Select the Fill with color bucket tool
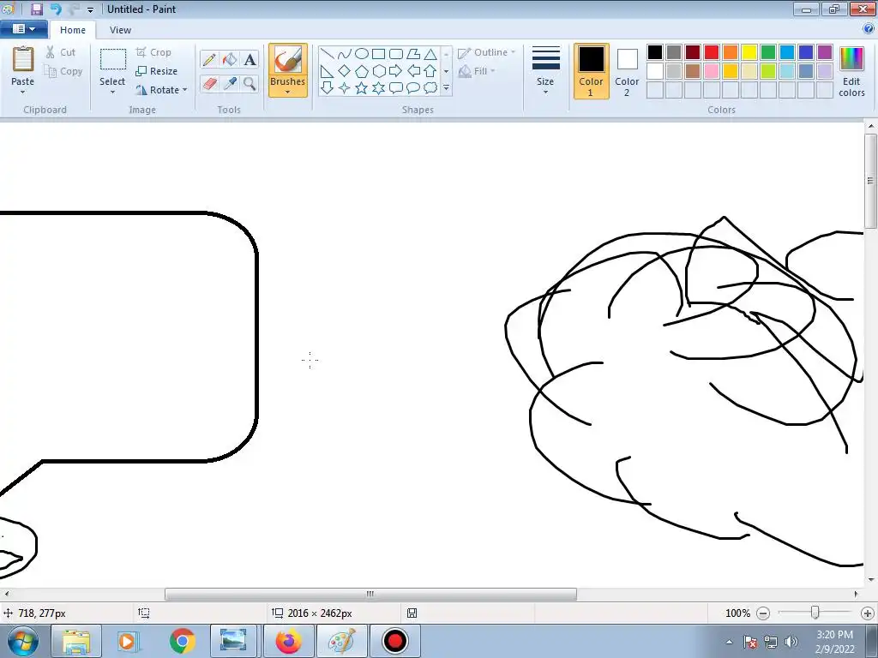The image size is (878, 658). pyautogui.click(x=229, y=60)
